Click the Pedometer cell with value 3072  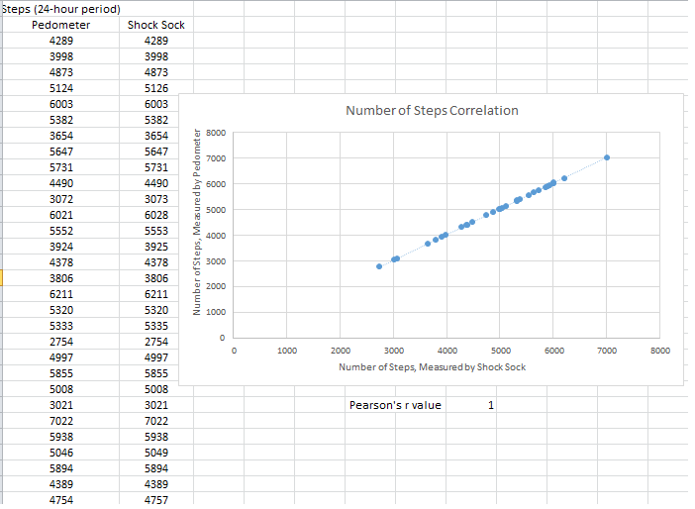point(60,199)
